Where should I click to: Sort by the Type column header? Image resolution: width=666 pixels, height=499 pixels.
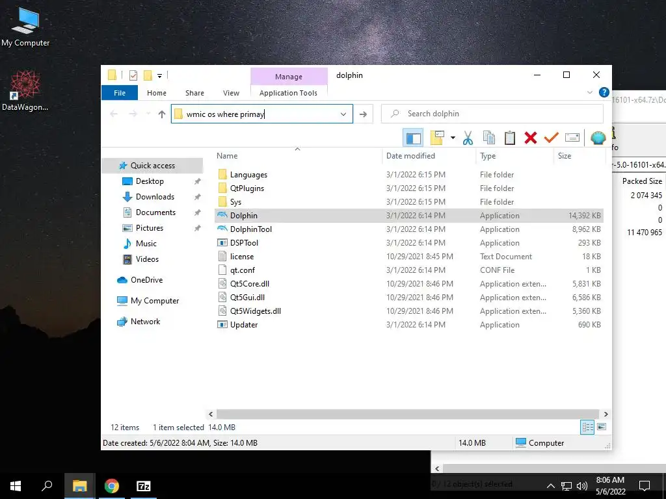488,156
